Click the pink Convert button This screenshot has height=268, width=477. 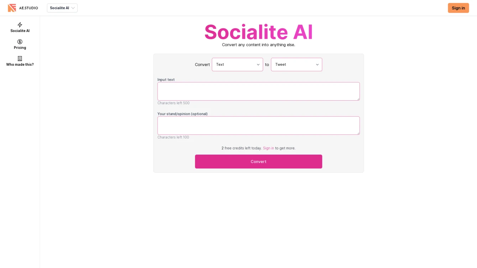[258, 162]
